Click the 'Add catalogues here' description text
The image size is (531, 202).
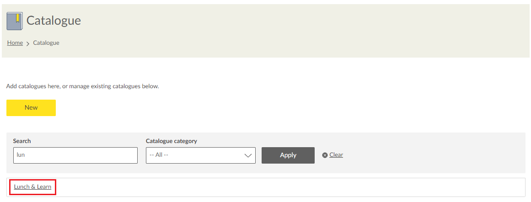point(82,86)
